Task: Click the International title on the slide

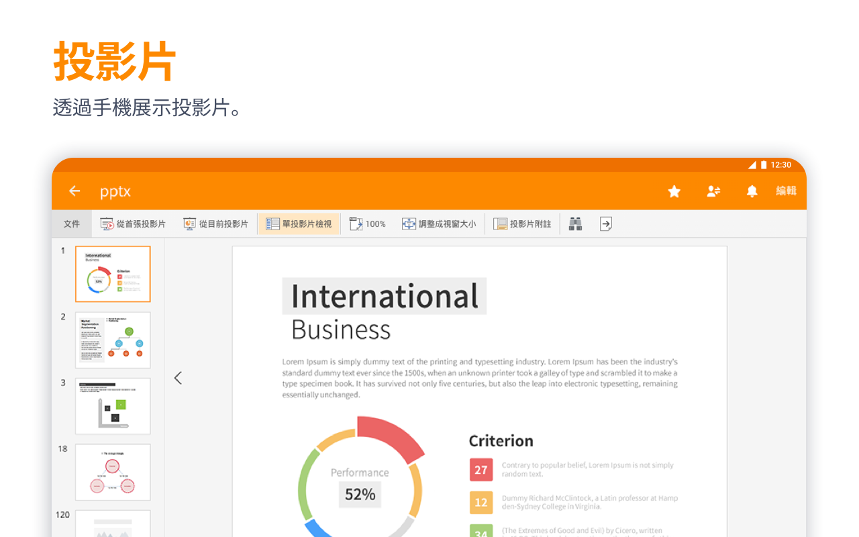Action: tap(385, 296)
